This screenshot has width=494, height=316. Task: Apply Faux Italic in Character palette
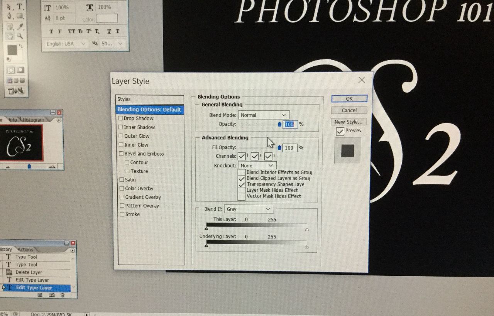(60, 32)
